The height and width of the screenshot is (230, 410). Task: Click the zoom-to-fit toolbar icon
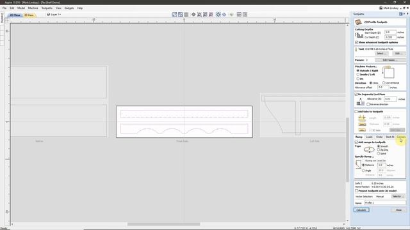click(x=205, y=15)
